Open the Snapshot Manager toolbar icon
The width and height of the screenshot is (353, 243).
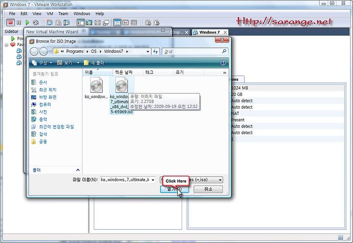click(x=67, y=23)
